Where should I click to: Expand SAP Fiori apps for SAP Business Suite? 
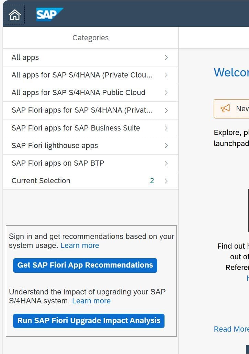pyautogui.click(x=166, y=128)
